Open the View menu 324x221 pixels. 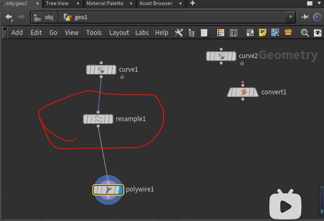point(72,33)
